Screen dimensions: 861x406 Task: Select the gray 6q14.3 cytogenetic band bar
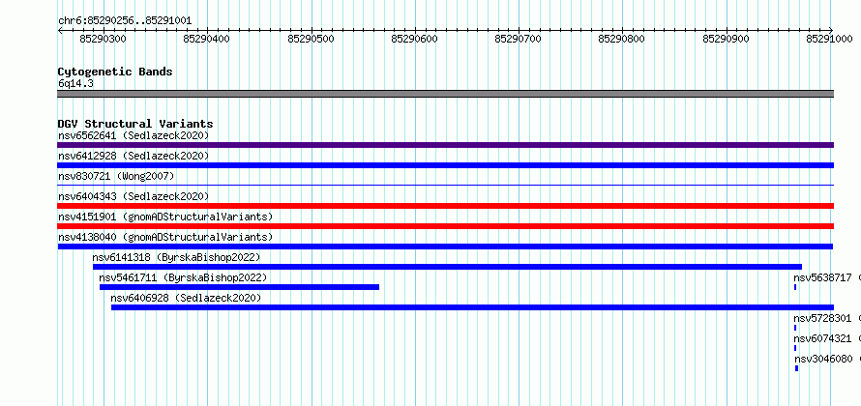(x=445, y=94)
